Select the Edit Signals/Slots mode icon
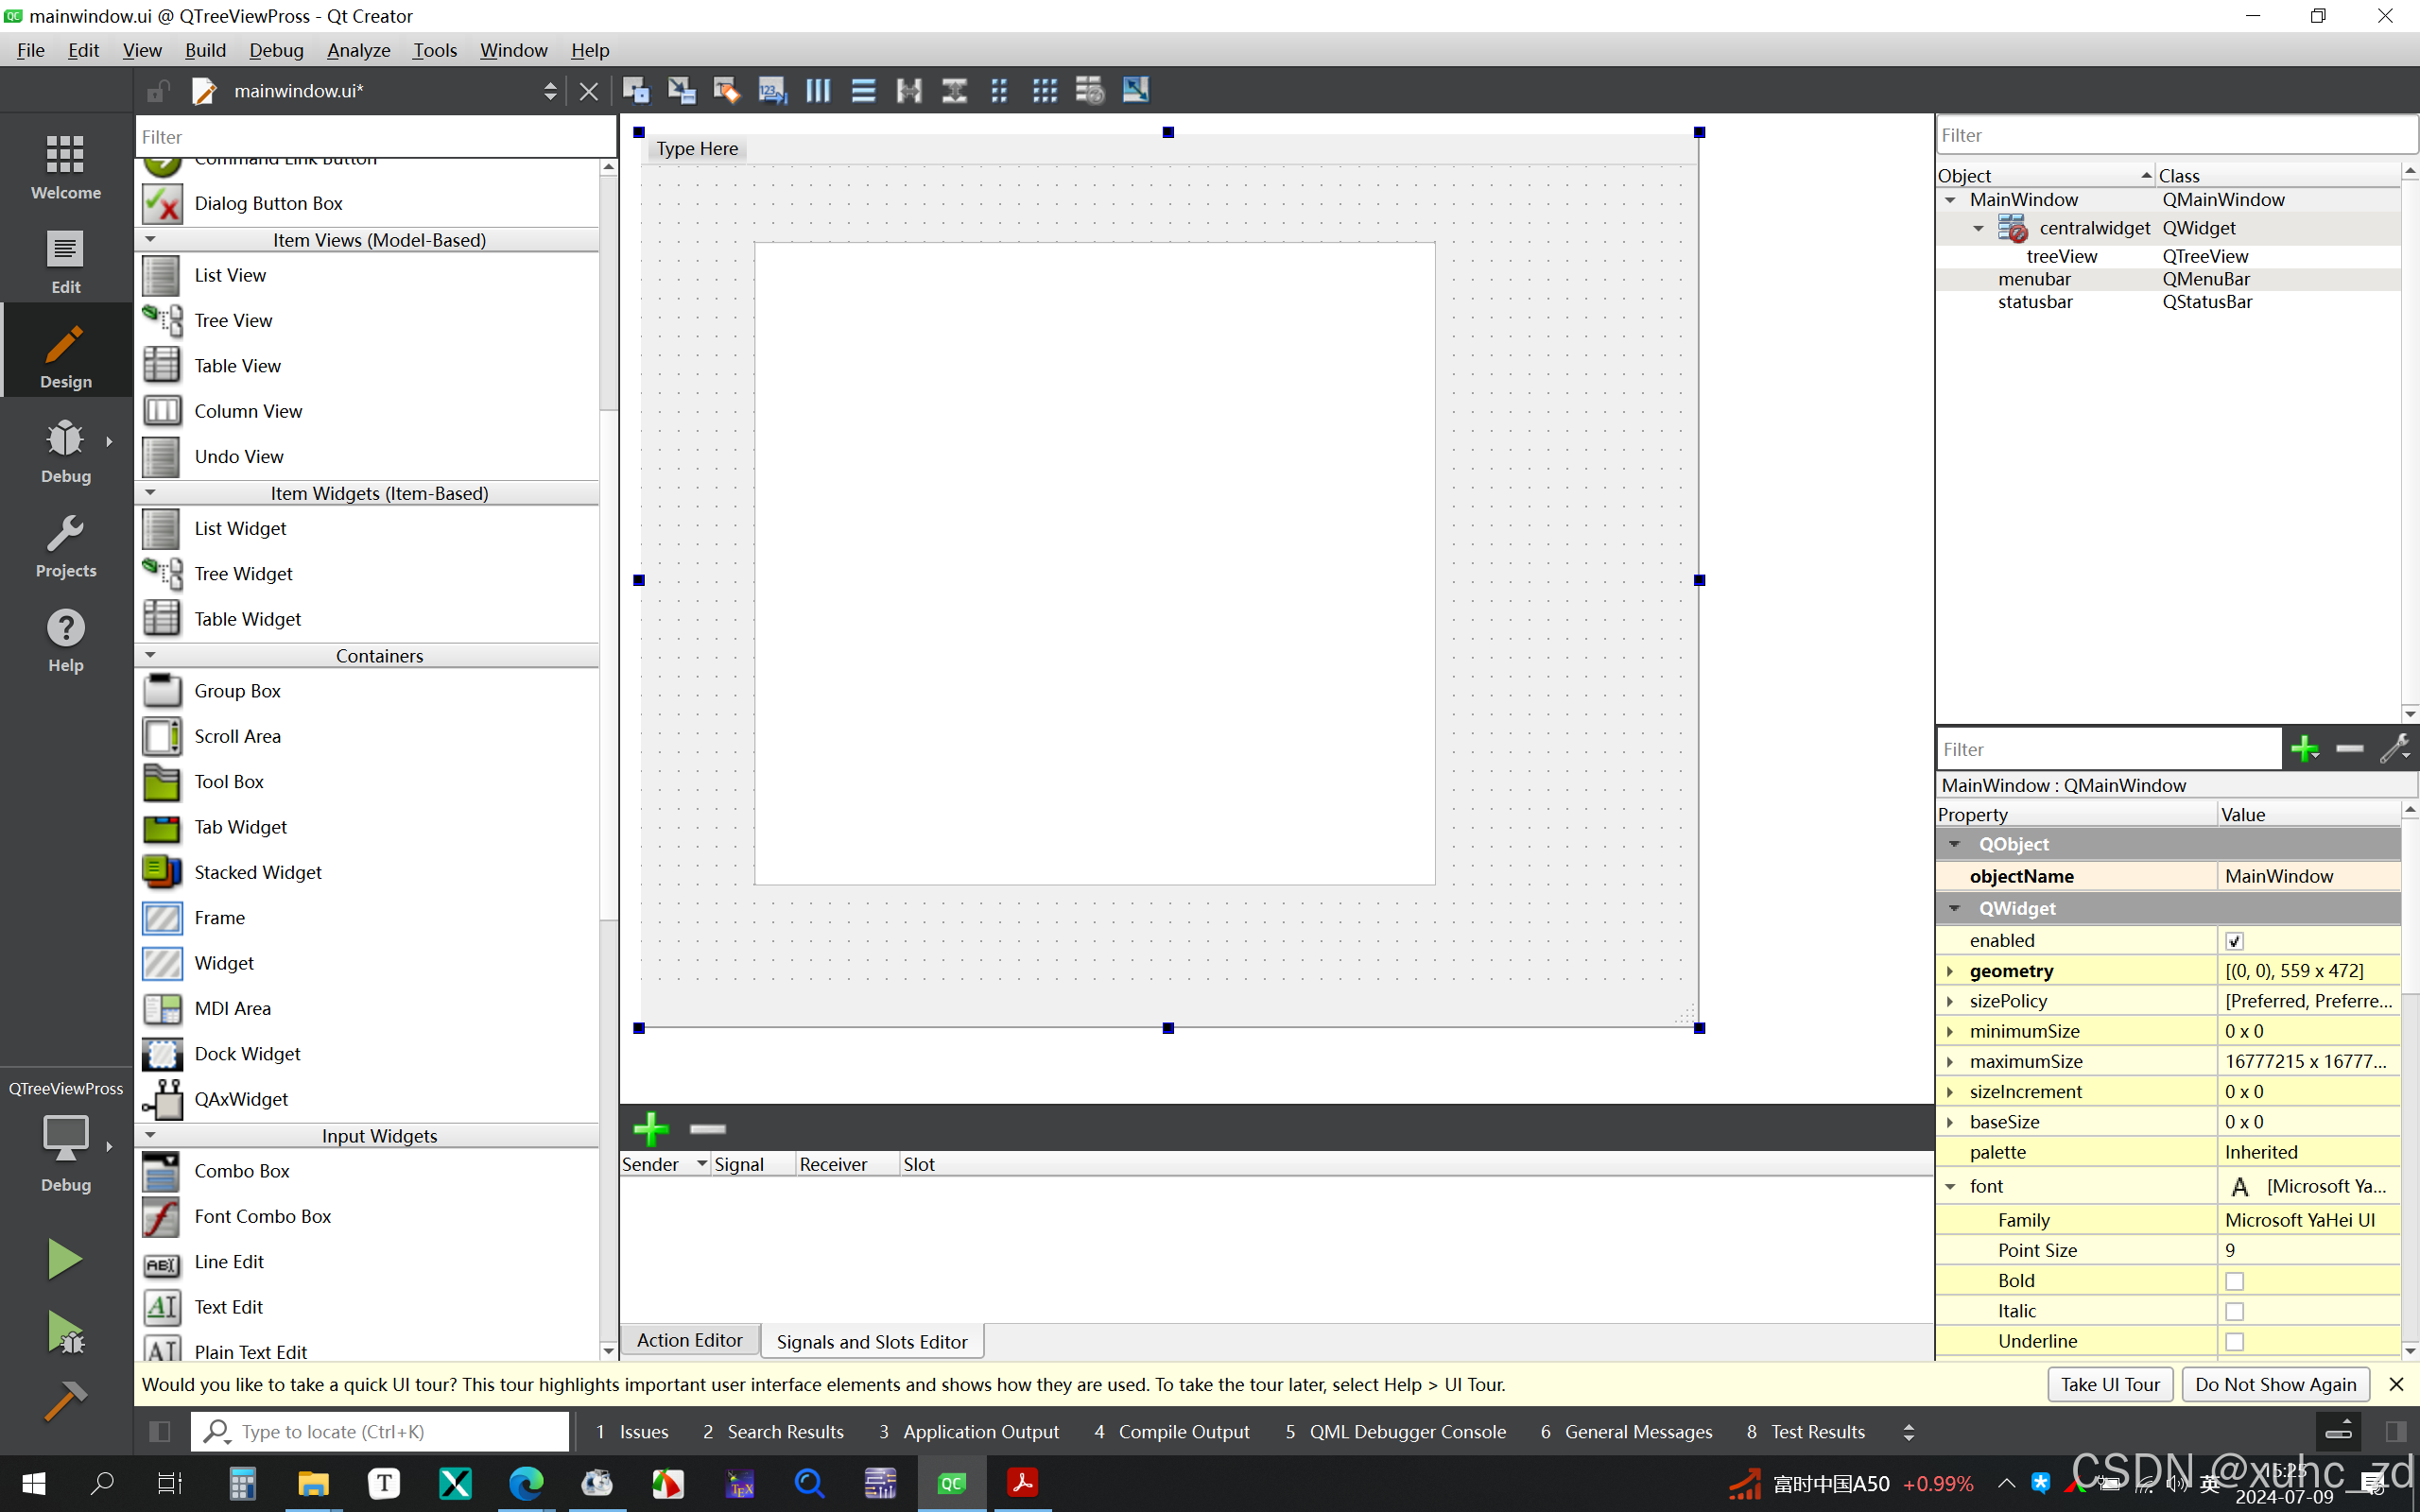The width and height of the screenshot is (2420, 1512). pyautogui.click(x=681, y=91)
